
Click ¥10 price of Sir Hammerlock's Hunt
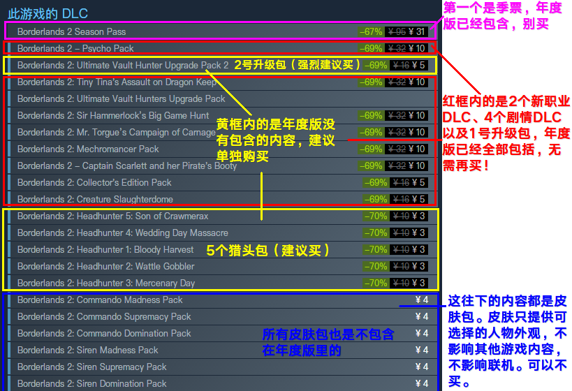[x=416, y=116]
